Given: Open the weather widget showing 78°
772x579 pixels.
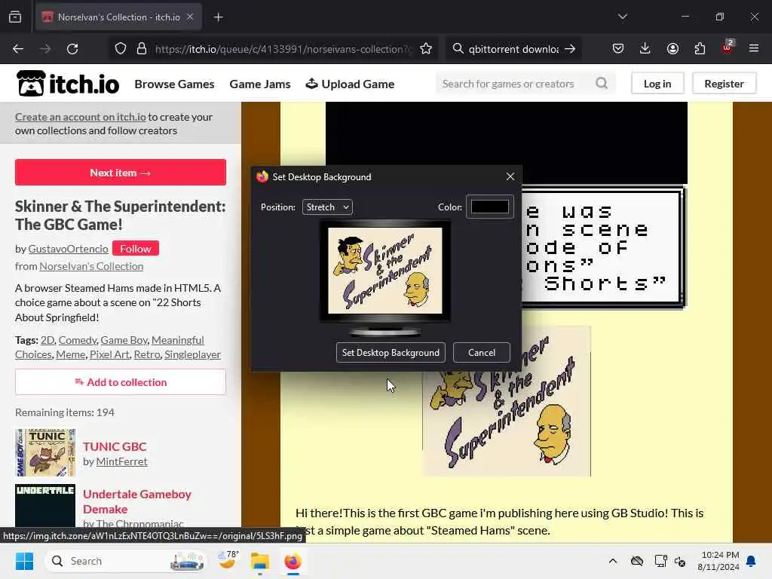Looking at the screenshot, I should 228,561.
